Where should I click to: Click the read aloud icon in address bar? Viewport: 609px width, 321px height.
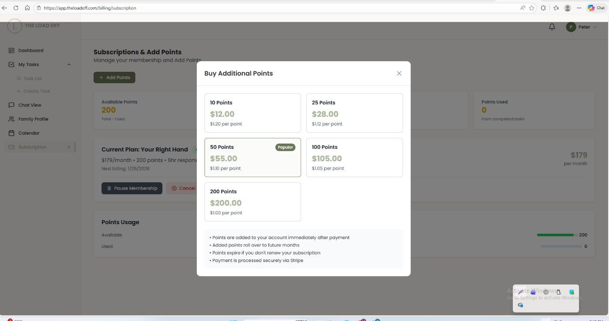[523, 8]
